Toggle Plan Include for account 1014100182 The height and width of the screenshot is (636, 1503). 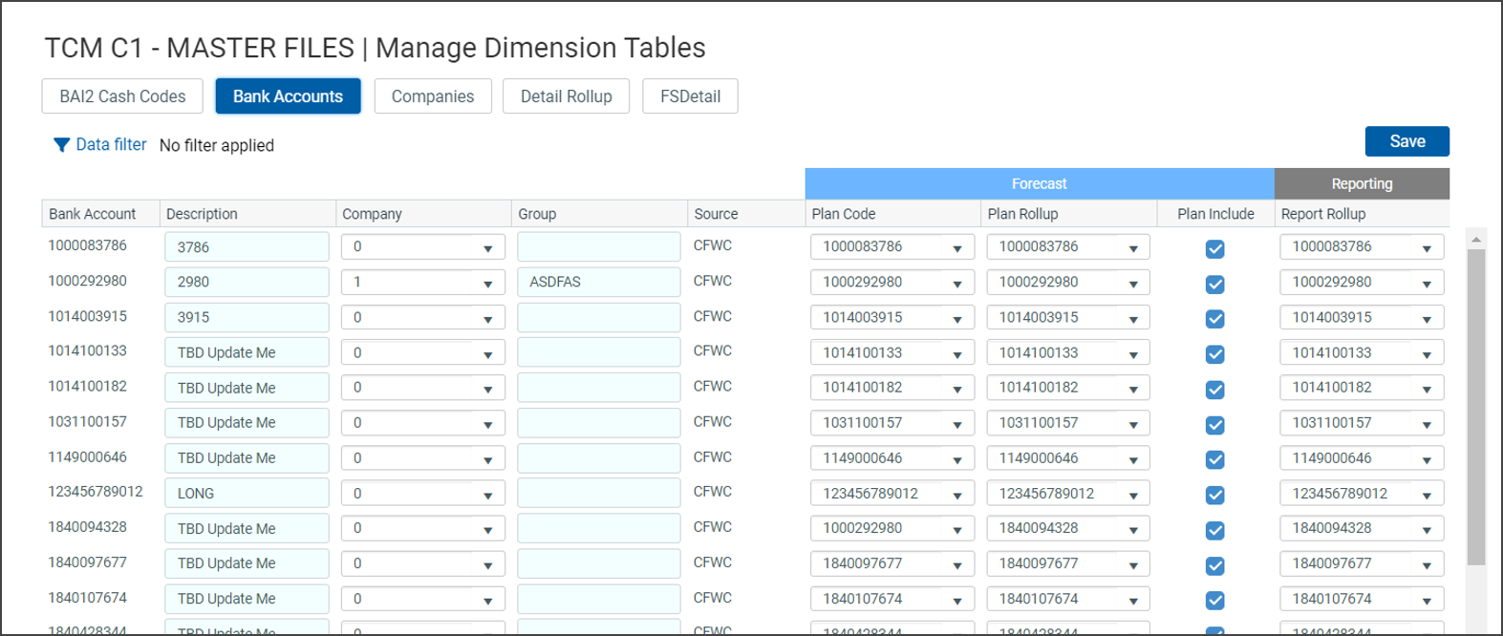(x=1214, y=390)
